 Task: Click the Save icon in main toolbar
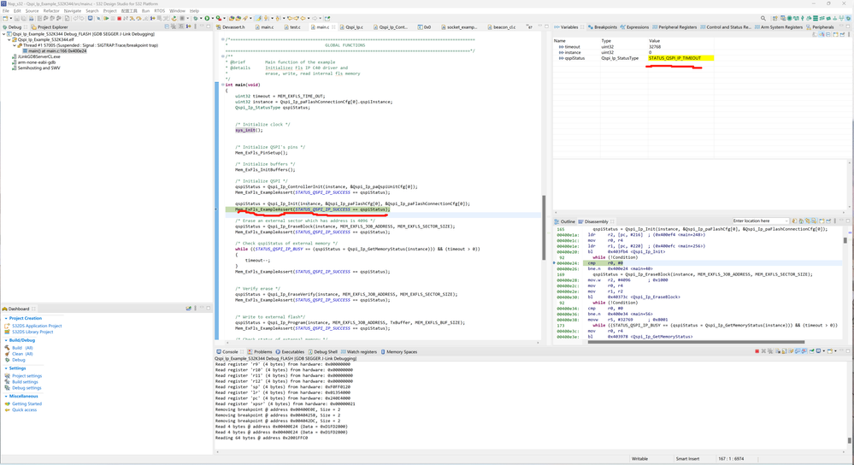(15, 18)
